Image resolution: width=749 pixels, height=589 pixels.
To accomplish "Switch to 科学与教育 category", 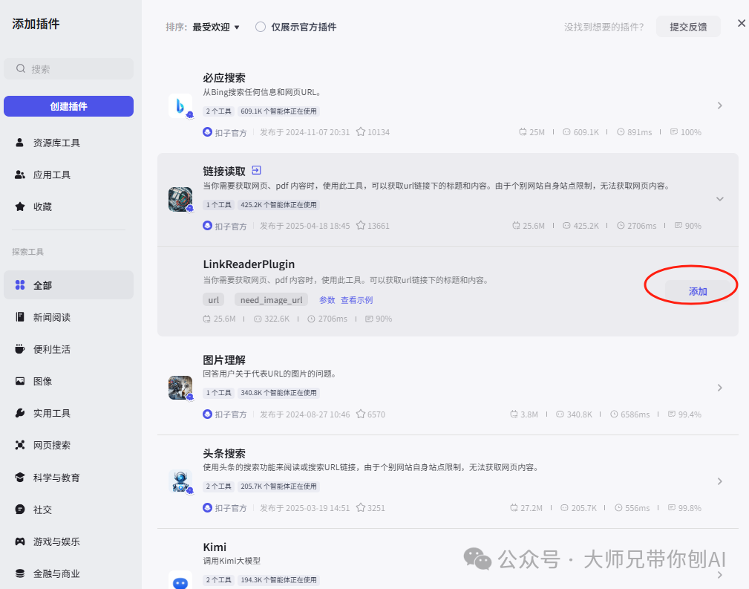I will (x=68, y=477).
